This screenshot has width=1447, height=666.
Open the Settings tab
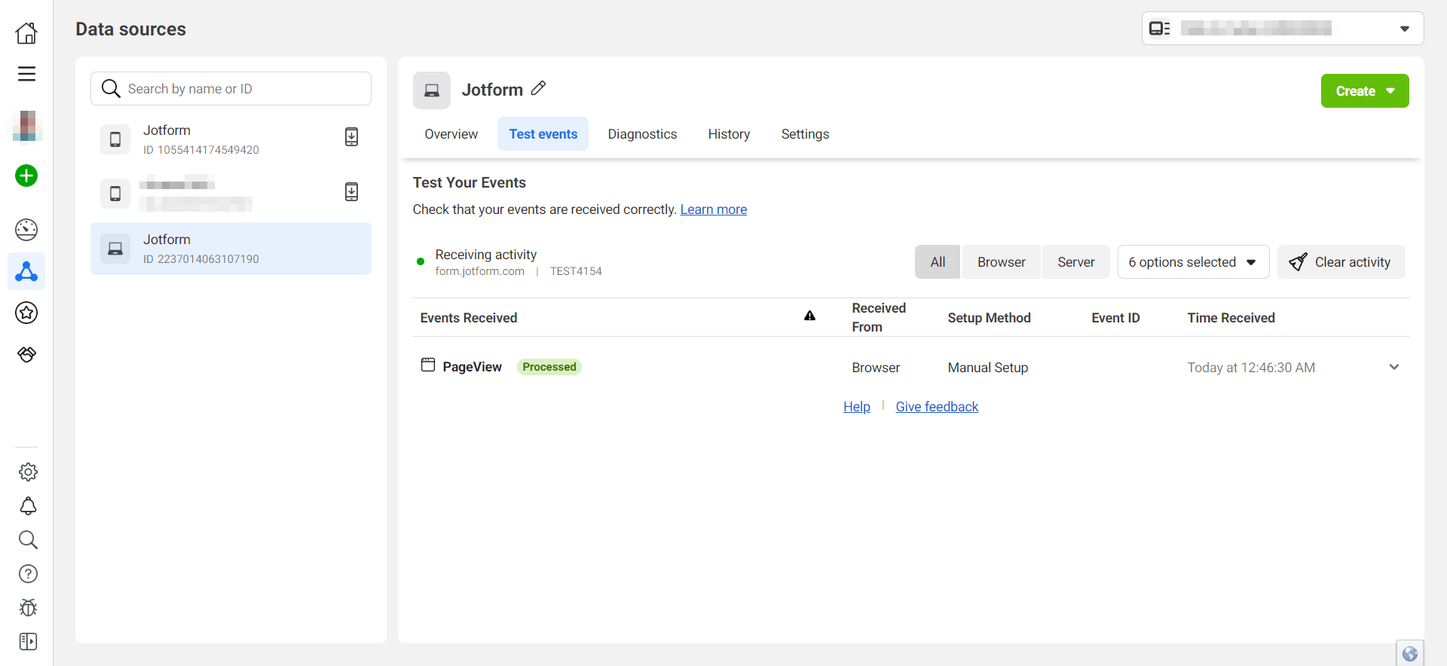pos(805,134)
